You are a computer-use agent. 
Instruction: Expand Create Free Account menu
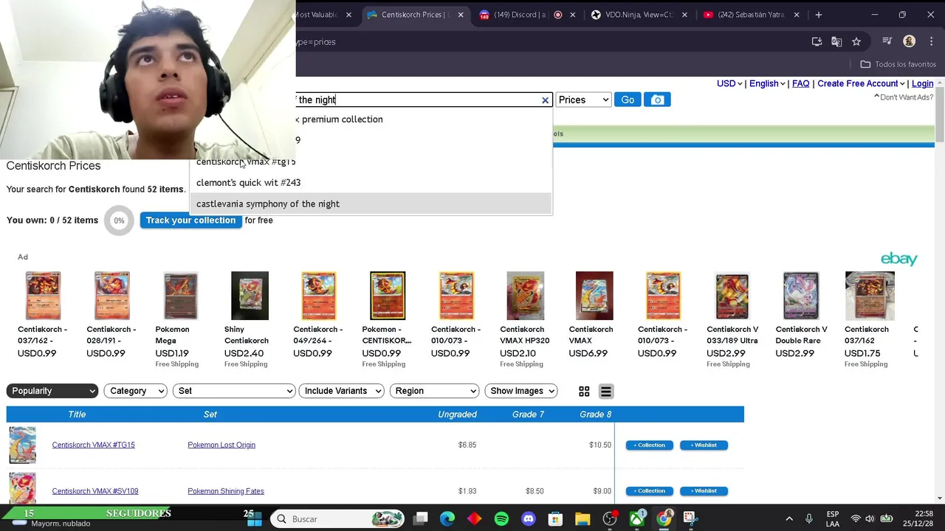(861, 83)
